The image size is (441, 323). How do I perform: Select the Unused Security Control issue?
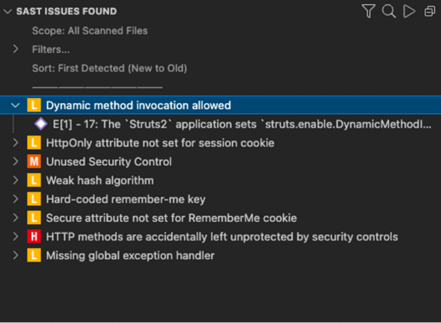click(109, 161)
